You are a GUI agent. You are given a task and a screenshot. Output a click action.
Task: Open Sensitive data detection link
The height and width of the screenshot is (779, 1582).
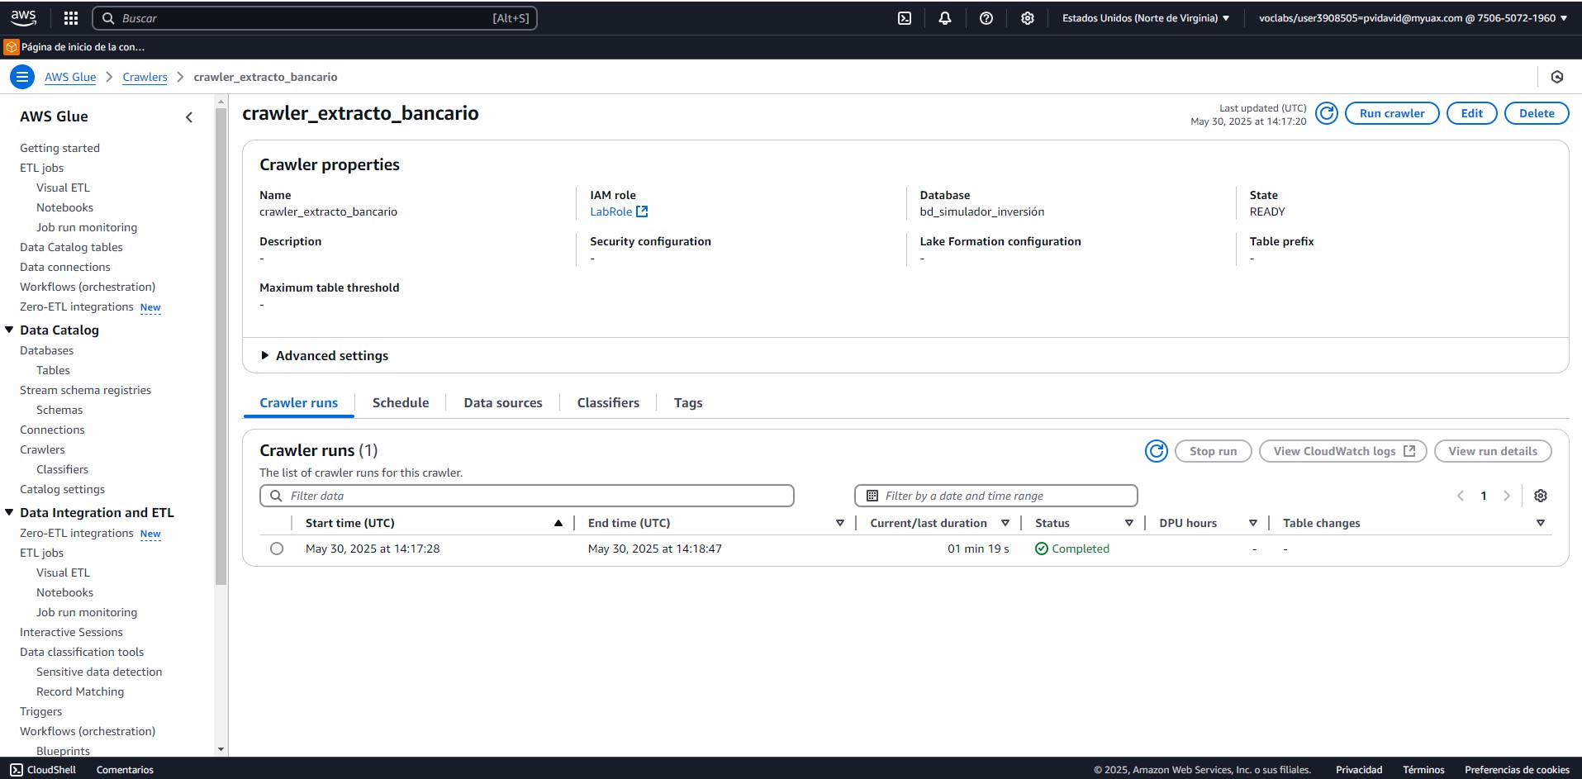tap(99, 672)
